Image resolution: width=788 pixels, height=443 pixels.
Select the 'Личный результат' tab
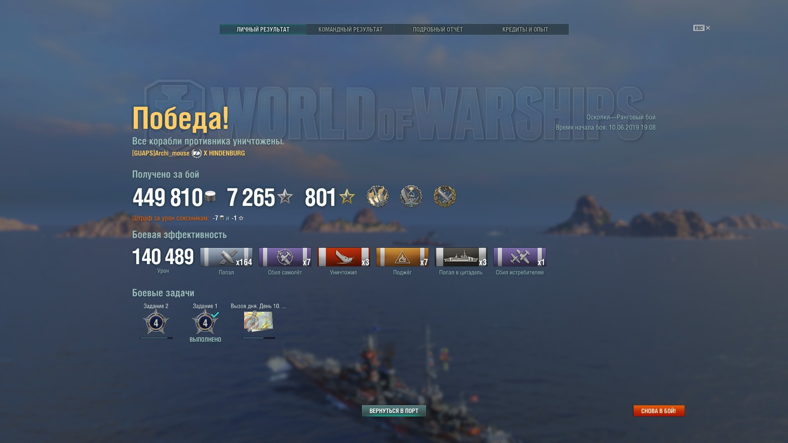[263, 30]
